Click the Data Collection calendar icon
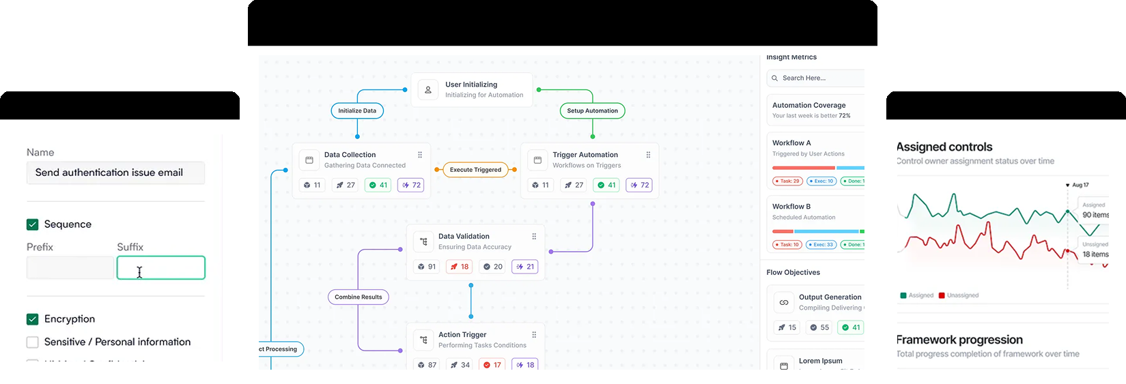Viewport: 1126px width, 384px height. click(309, 160)
